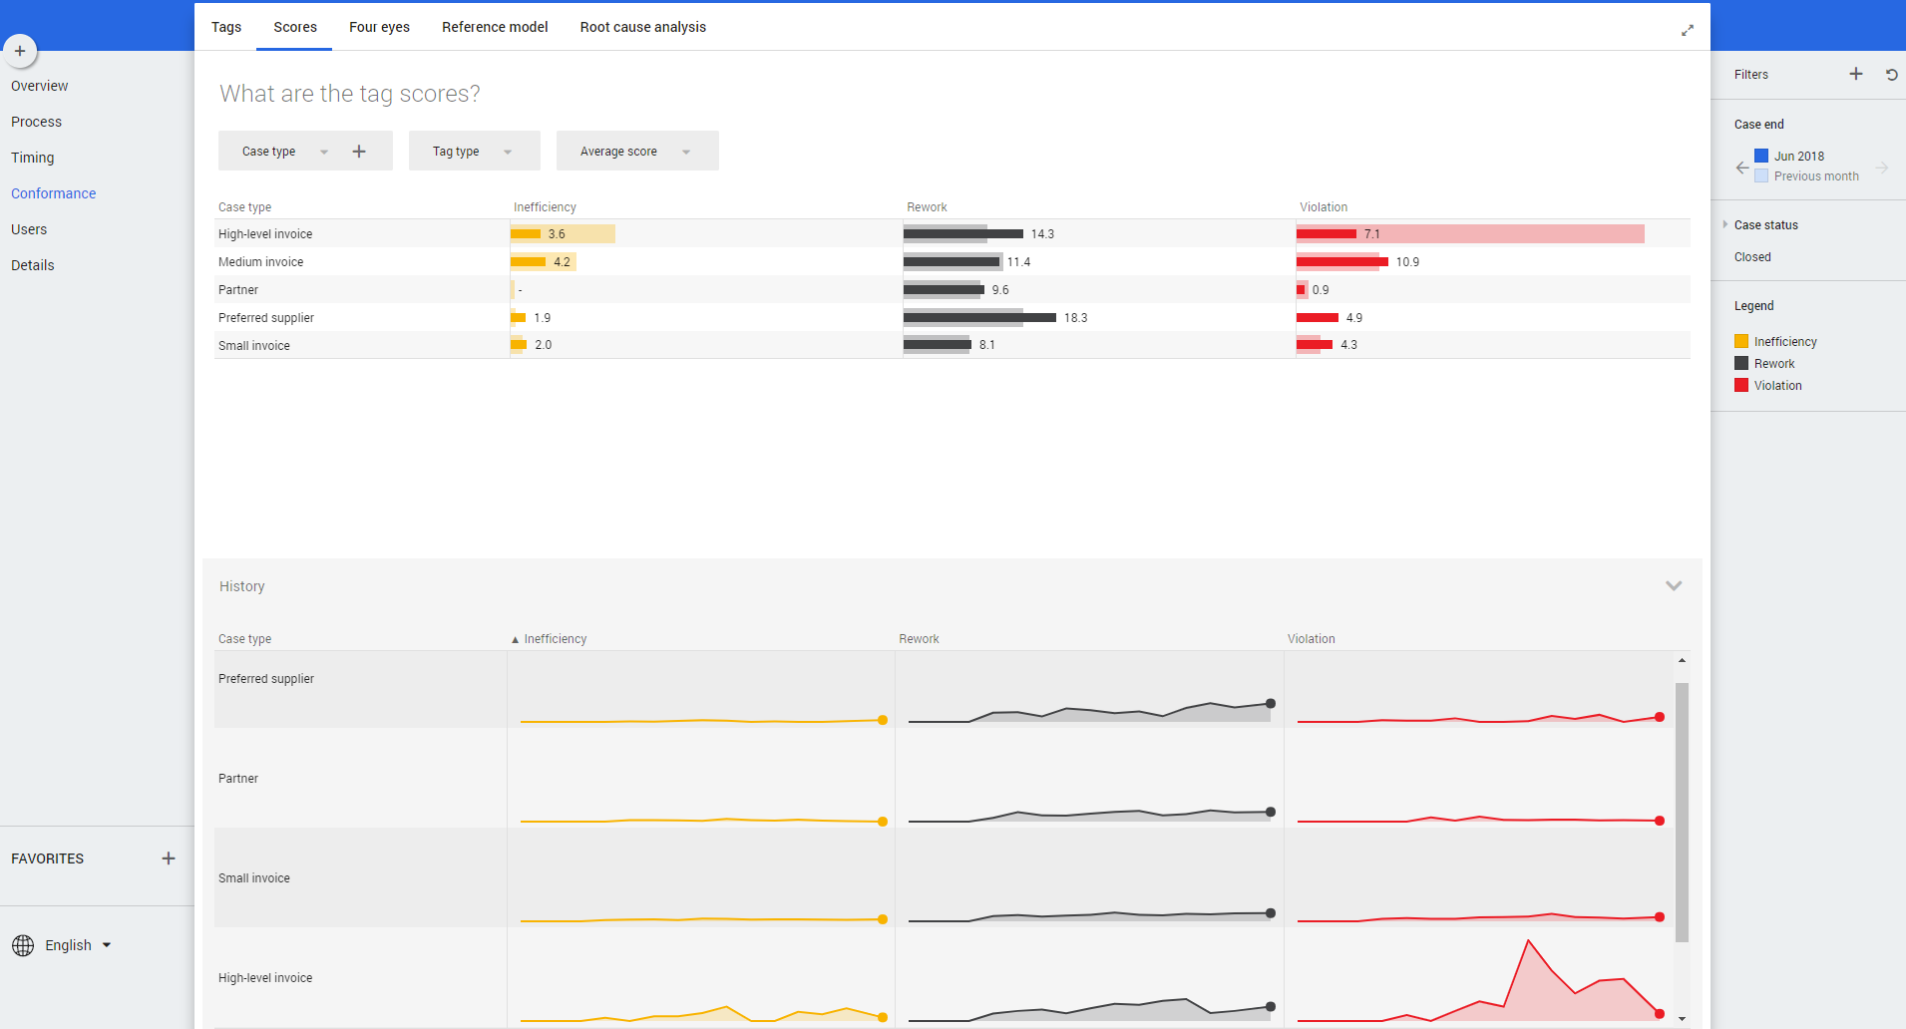The width and height of the screenshot is (1906, 1029).
Task: Click the add filter plus icon
Action: [1855, 74]
